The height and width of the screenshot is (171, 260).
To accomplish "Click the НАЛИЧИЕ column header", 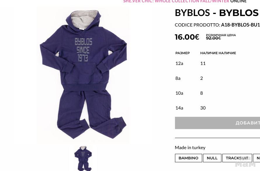I will (x=218, y=53).
